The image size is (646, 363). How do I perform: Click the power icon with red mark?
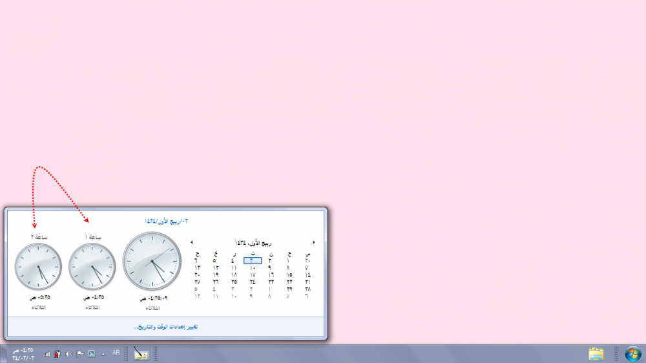(x=57, y=354)
